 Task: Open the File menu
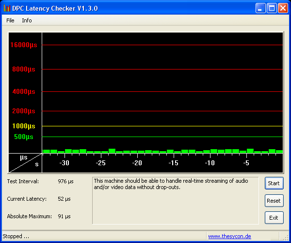click(10, 20)
